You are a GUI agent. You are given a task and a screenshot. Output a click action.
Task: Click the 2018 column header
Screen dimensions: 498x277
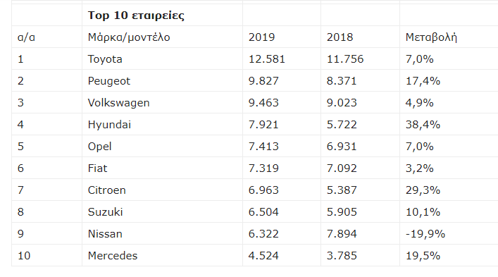[x=340, y=37]
